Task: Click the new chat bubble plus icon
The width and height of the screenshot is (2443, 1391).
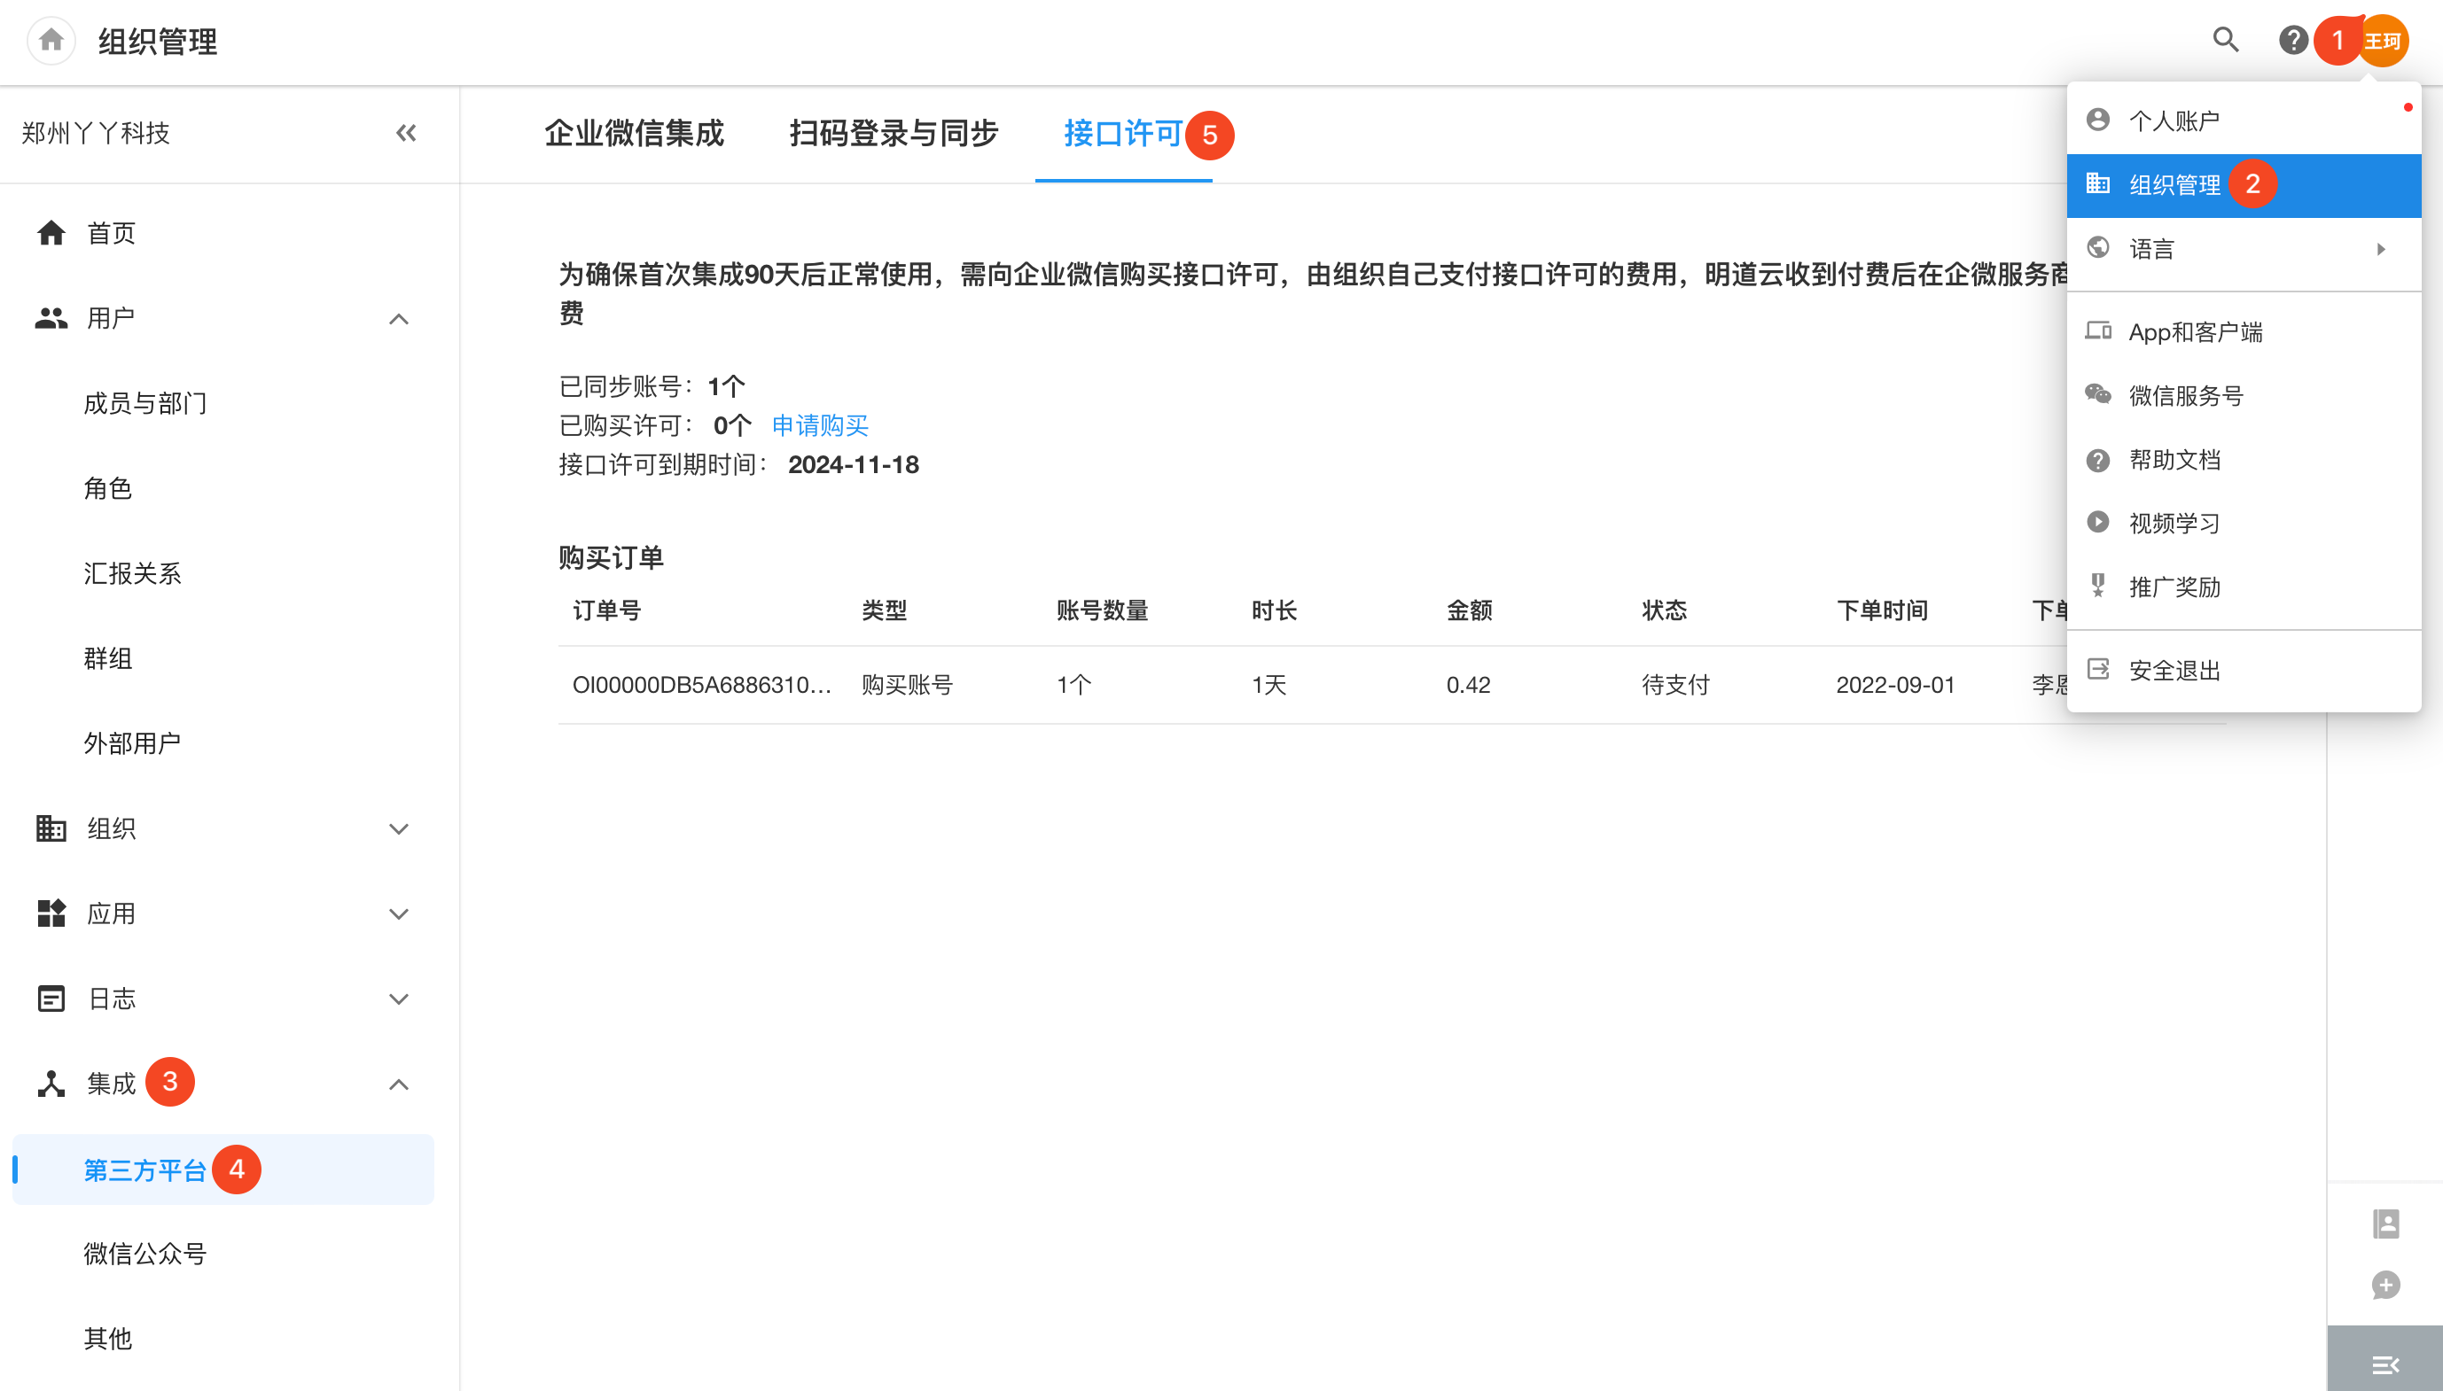Action: coord(2385,1285)
